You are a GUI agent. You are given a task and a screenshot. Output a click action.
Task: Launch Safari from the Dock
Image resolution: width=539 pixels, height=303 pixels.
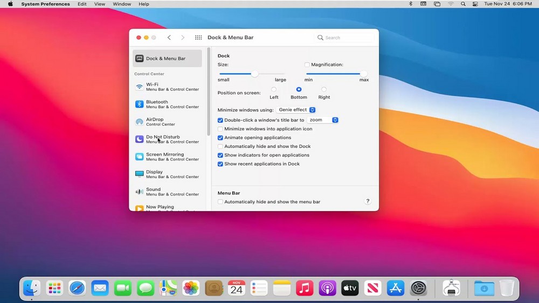coord(77,288)
